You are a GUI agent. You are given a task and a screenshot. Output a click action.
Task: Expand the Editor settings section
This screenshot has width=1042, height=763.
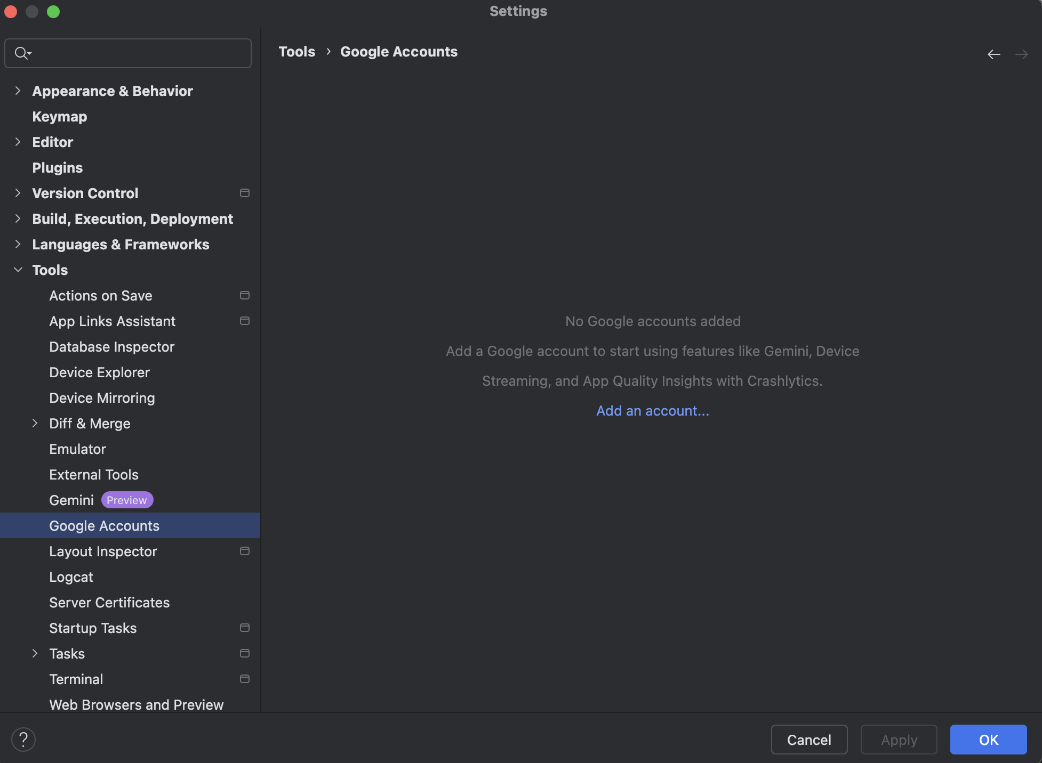18,142
